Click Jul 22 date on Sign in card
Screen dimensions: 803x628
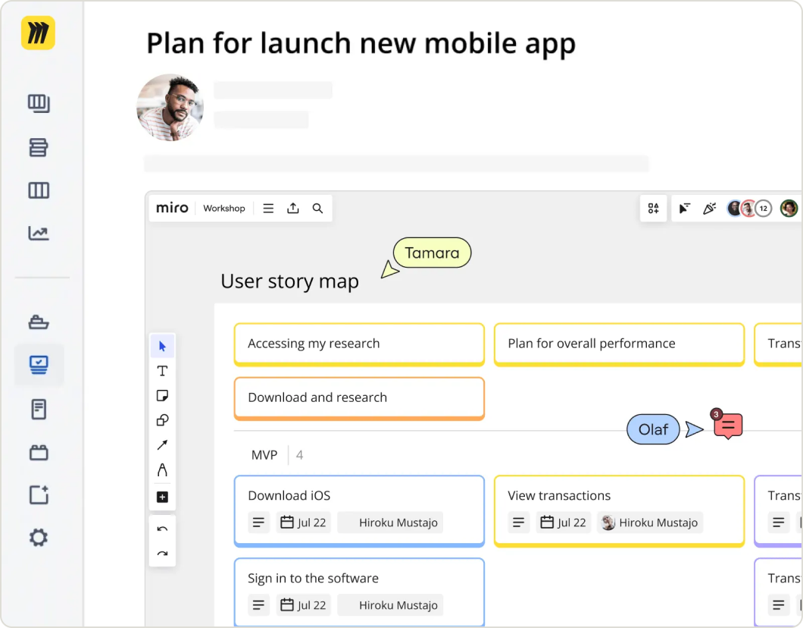click(303, 605)
